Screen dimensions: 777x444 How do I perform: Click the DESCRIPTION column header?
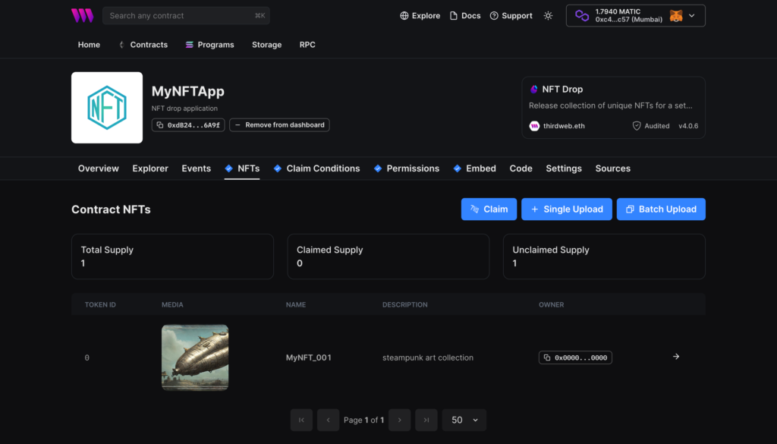tap(405, 305)
